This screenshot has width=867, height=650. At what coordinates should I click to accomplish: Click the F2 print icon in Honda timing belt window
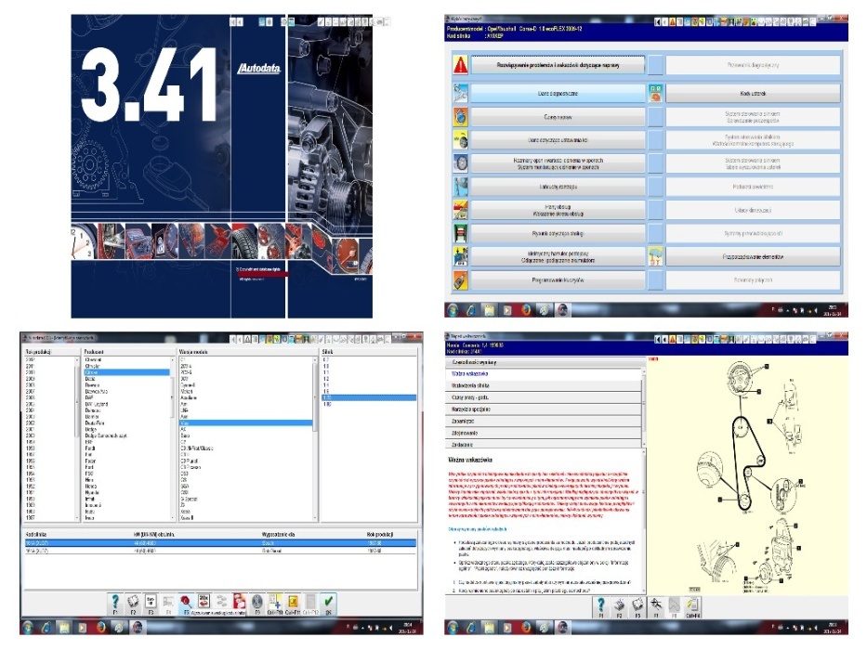[619, 606]
